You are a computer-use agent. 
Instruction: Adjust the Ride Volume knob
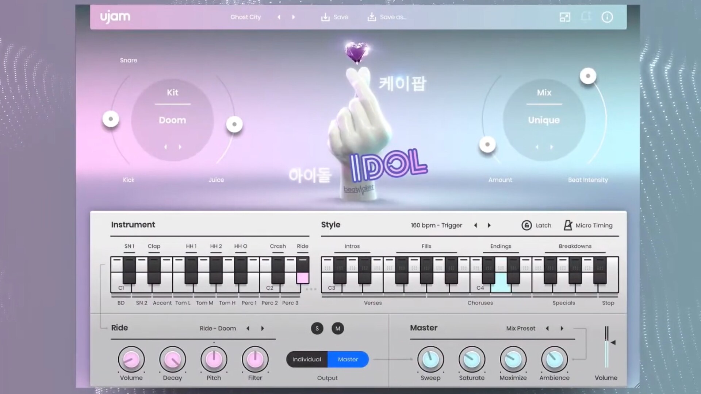(131, 359)
